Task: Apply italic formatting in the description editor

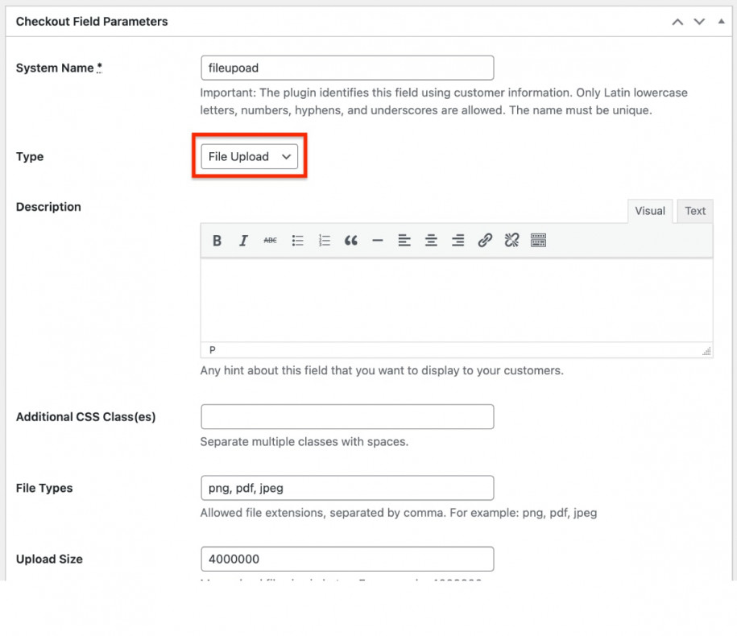Action: click(x=243, y=240)
